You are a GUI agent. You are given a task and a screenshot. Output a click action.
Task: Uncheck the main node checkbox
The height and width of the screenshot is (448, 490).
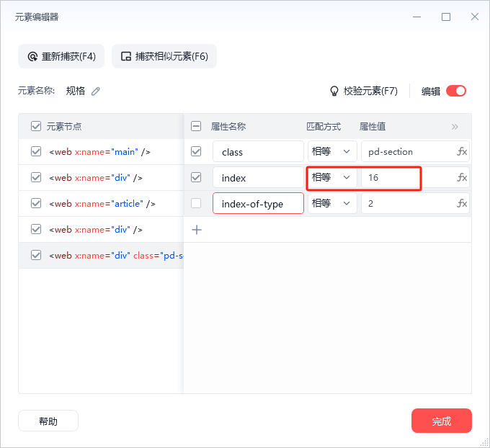[x=36, y=152]
